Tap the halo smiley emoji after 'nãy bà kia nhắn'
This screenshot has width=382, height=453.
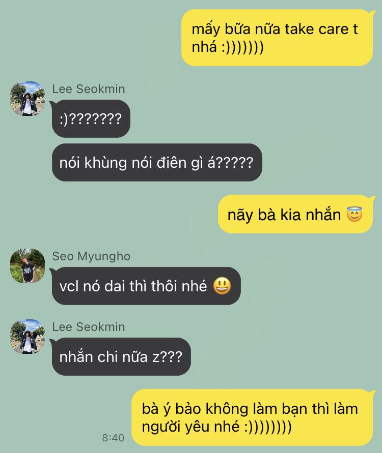[354, 215]
